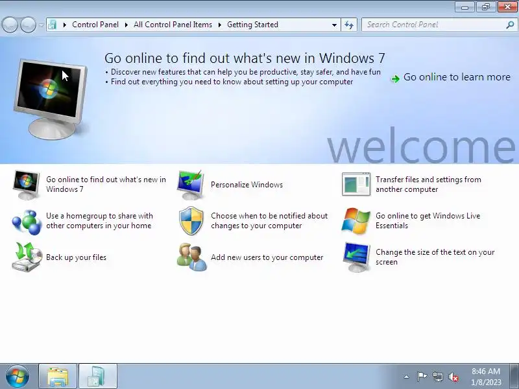Click the shield icon for notification settings
This screenshot has height=389, width=519.
191,220
